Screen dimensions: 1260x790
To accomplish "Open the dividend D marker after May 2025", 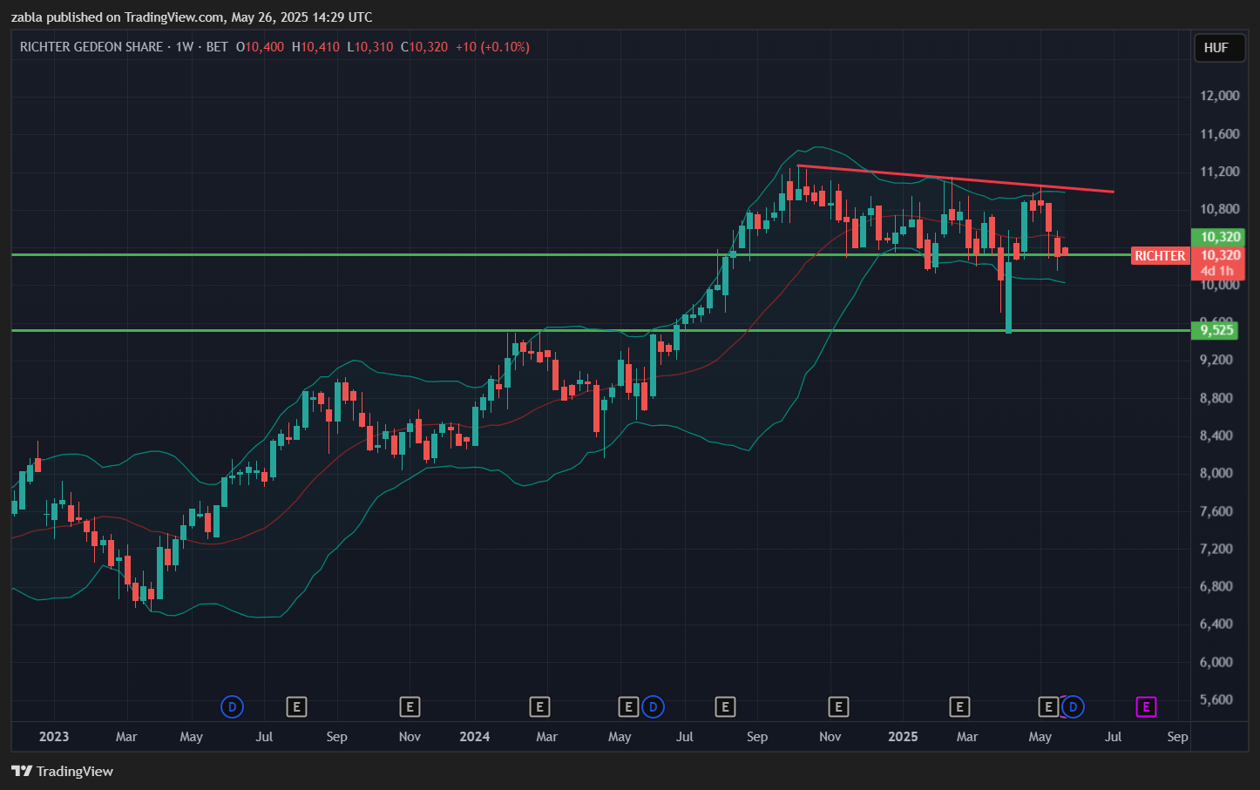I will [1074, 707].
